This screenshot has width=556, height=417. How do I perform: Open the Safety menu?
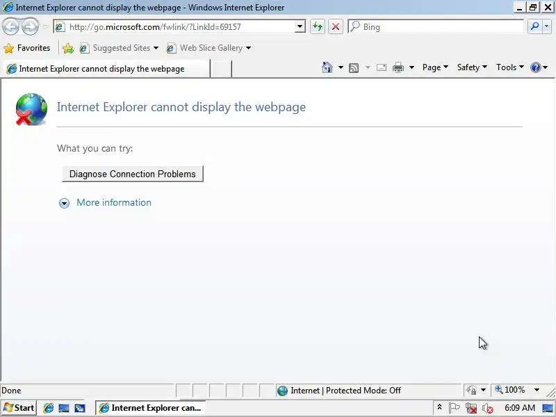coord(472,67)
